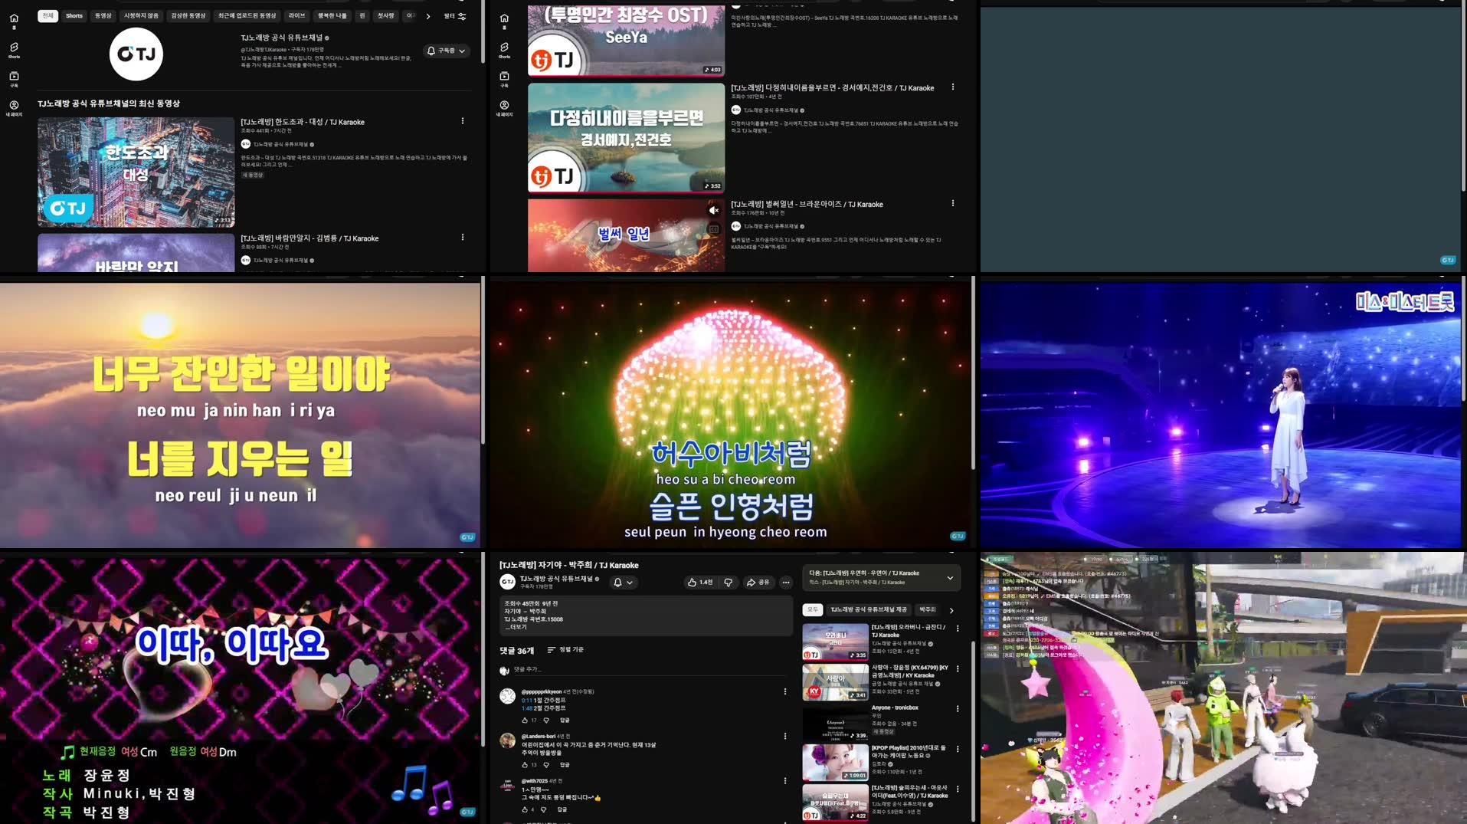Unmute the 벌써일년 video preview
Viewport: 1467px width, 824px height.
(713, 209)
